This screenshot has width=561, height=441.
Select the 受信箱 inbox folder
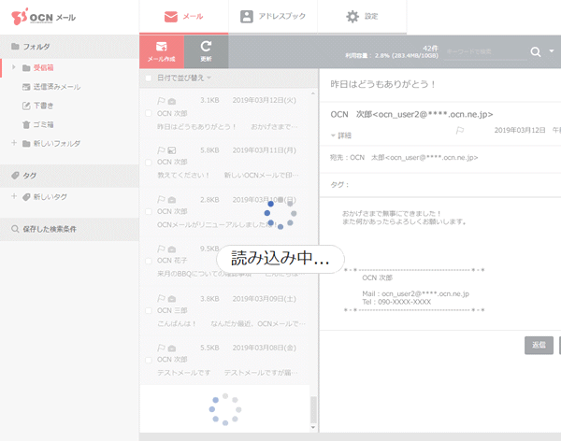click(x=43, y=67)
